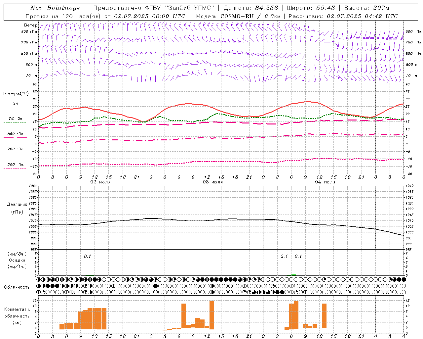Click the Модель COSMO-RU / 6.6км text
The height and width of the screenshot is (339, 423).
238,16
